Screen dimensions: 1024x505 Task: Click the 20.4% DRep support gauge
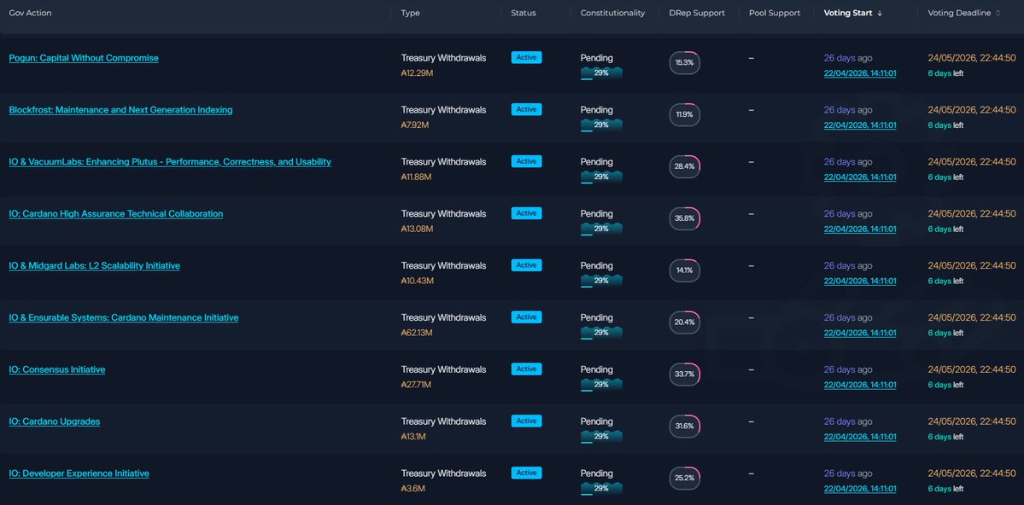coord(684,322)
